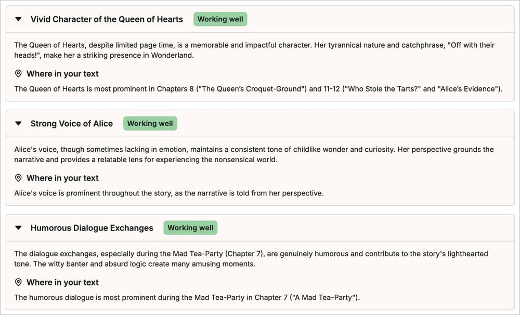Click Where in your text label under Humorous Dialogue

click(63, 282)
